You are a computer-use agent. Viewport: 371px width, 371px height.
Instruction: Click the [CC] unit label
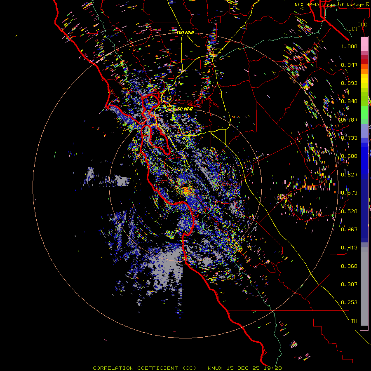352,28
